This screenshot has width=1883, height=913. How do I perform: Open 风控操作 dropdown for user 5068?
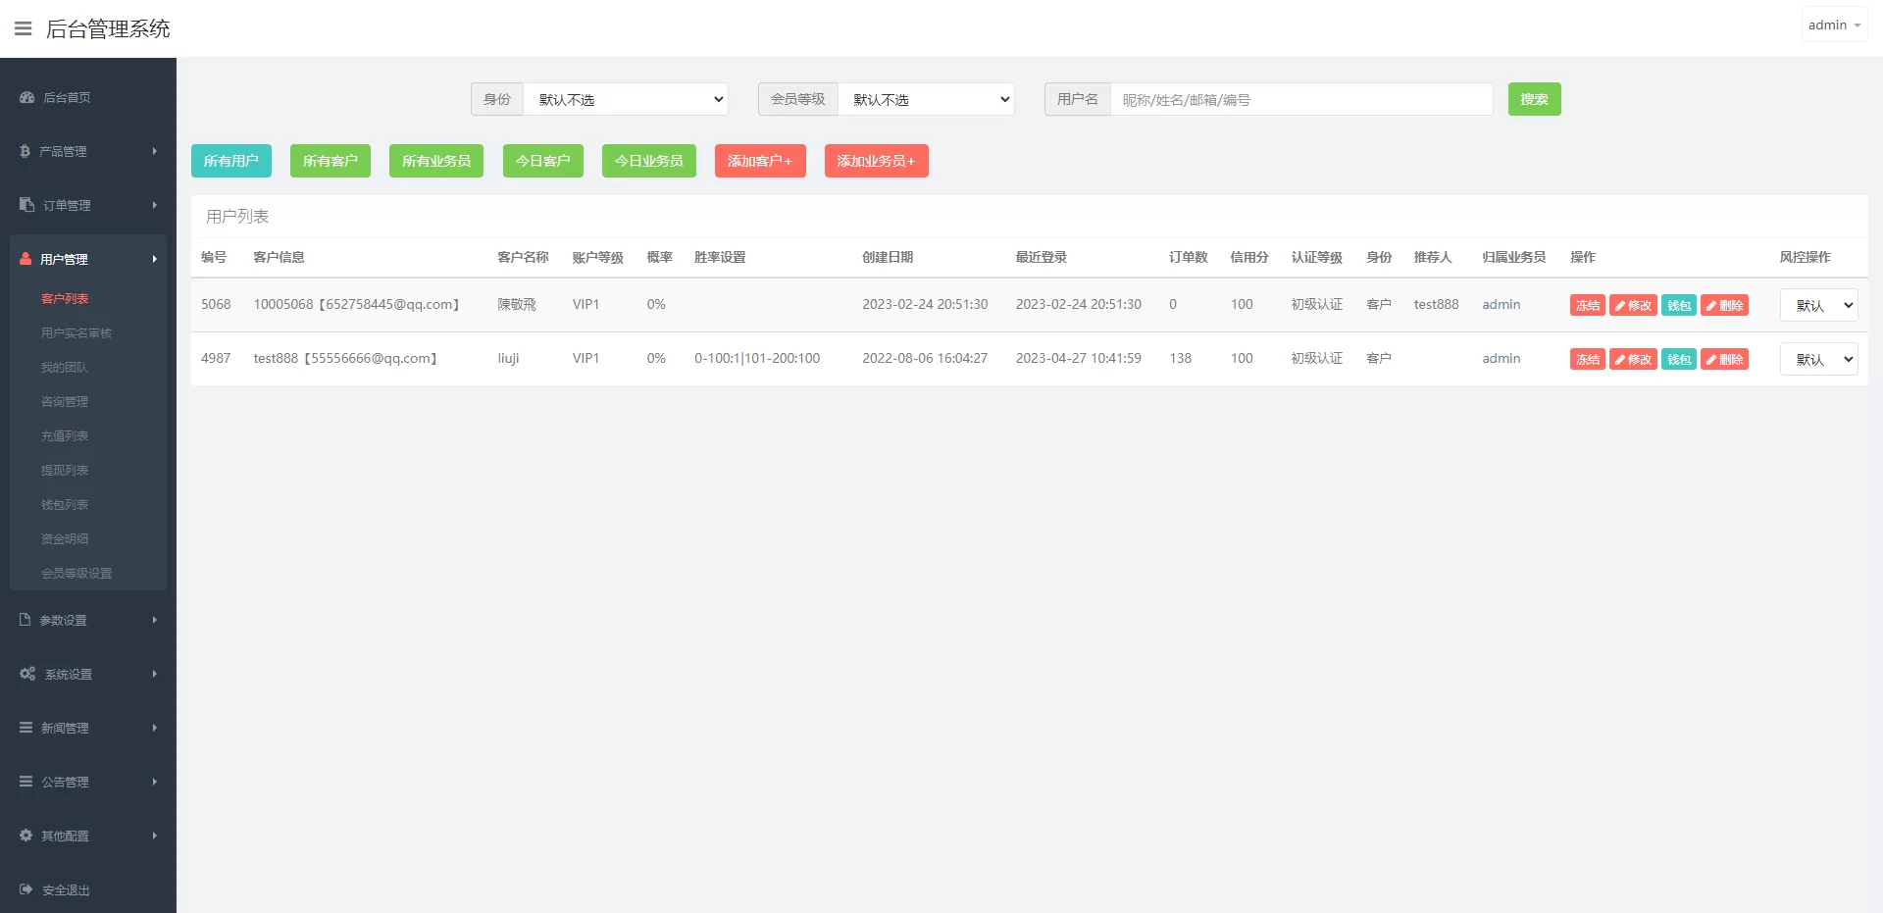(1818, 305)
